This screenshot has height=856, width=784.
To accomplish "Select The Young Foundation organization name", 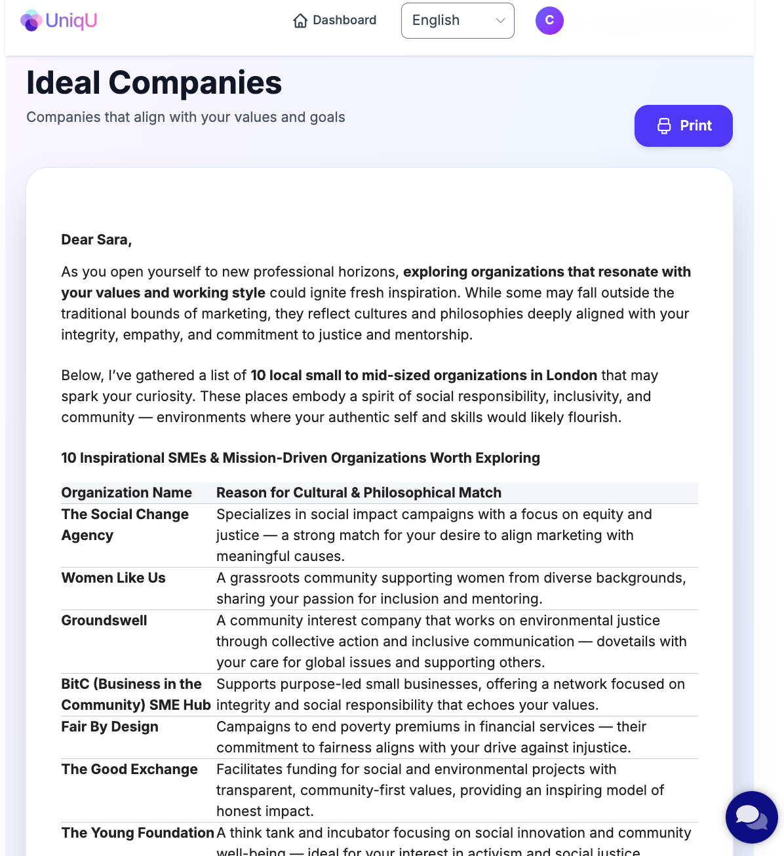I will (x=138, y=833).
